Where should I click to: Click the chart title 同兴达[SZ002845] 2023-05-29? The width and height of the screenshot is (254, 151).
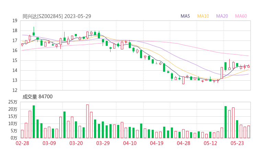tap(57, 16)
